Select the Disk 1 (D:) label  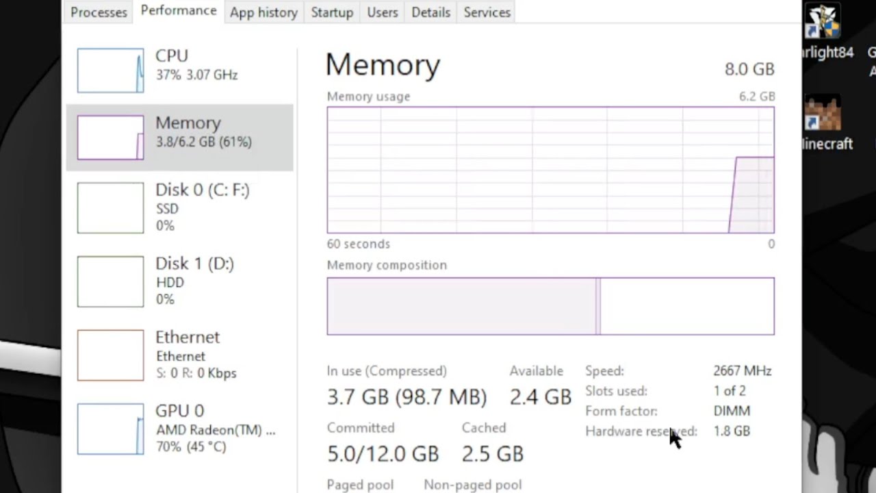tap(194, 264)
